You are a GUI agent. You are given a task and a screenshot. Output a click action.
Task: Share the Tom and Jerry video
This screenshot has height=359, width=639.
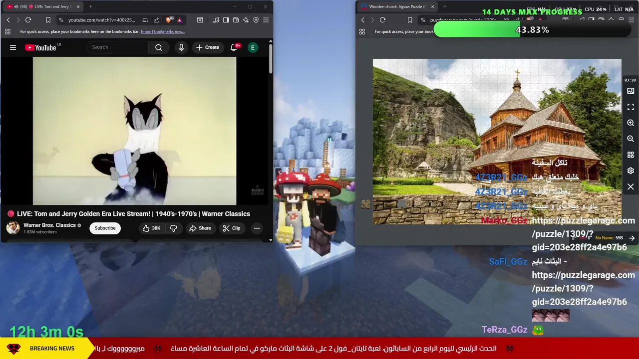pos(200,228)
